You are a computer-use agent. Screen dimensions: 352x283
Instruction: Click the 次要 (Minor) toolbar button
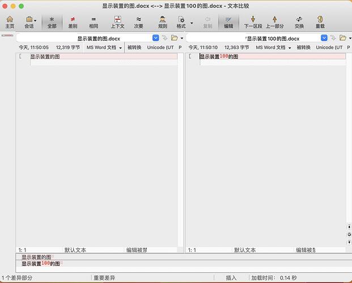pos(138,22)
